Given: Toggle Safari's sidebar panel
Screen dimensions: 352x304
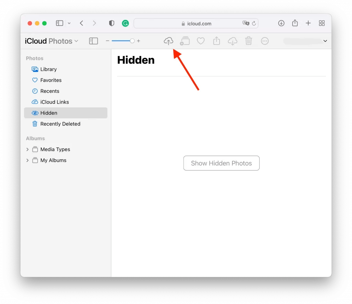Looking at the screenshot, I should point(59,23).
